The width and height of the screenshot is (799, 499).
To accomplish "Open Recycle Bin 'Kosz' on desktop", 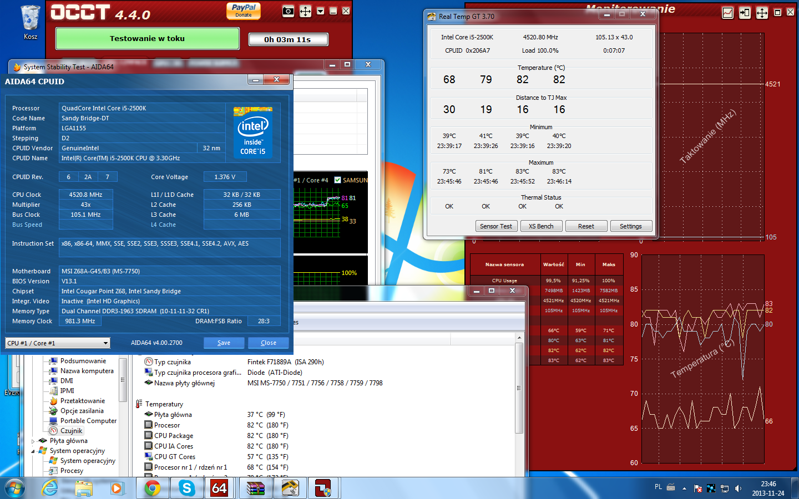I will 31,23.
